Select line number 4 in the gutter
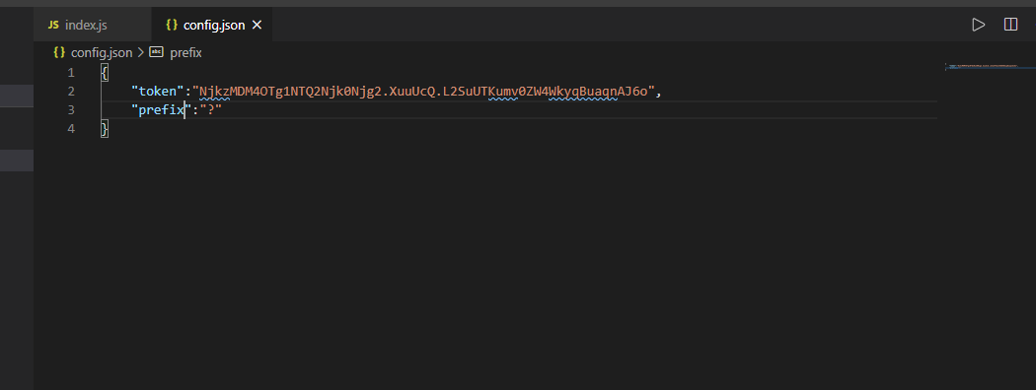The width and height of the screenshot is (1036, 390). [71, 129]
